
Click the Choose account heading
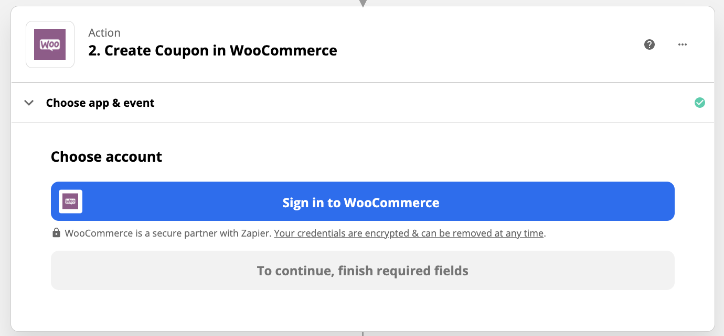tap(106, 156)
